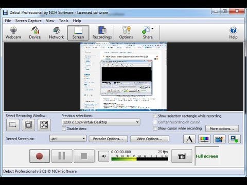The height and width of the screenshot is (185, 247).
Task: Open the color adjustment settings icon
Action: [204, 139]
